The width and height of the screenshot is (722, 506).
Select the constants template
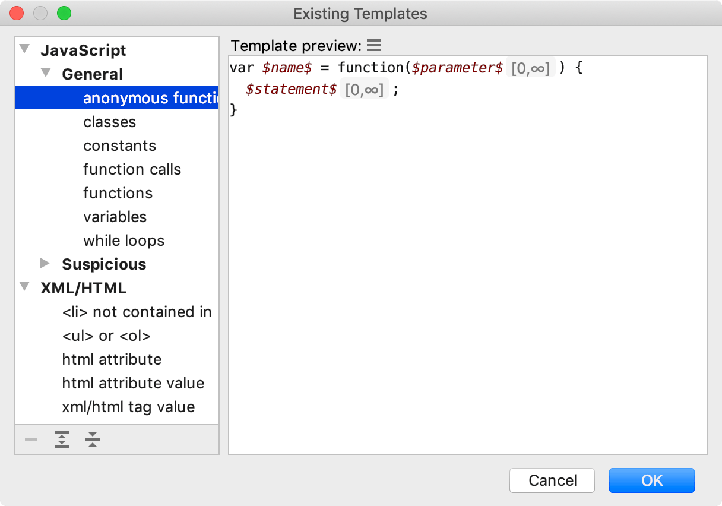click(119, 146)
